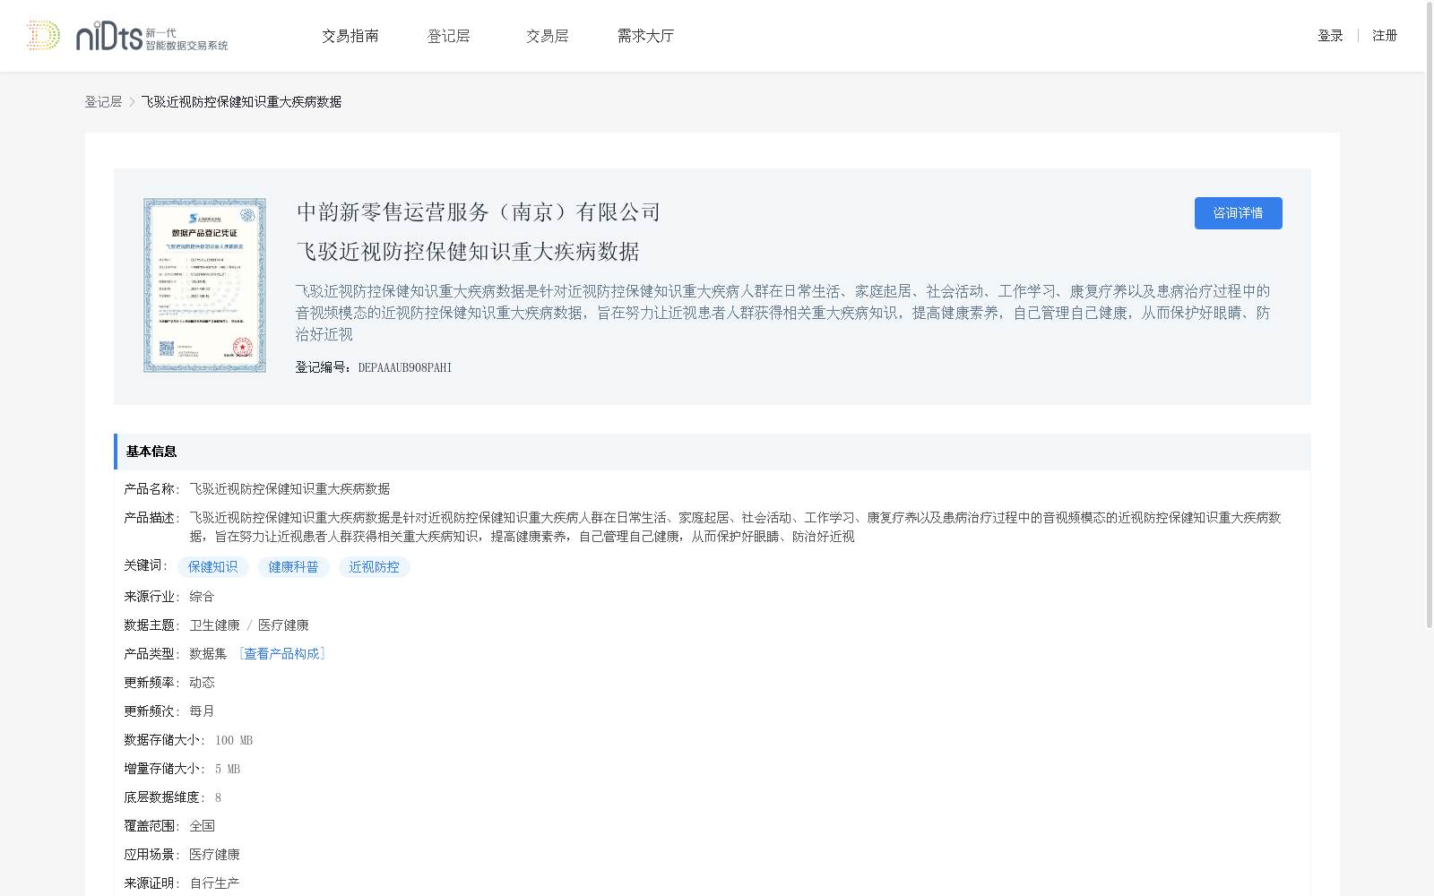
Task: Click the 综合 source industry value
Action: [x=202, y=597]
